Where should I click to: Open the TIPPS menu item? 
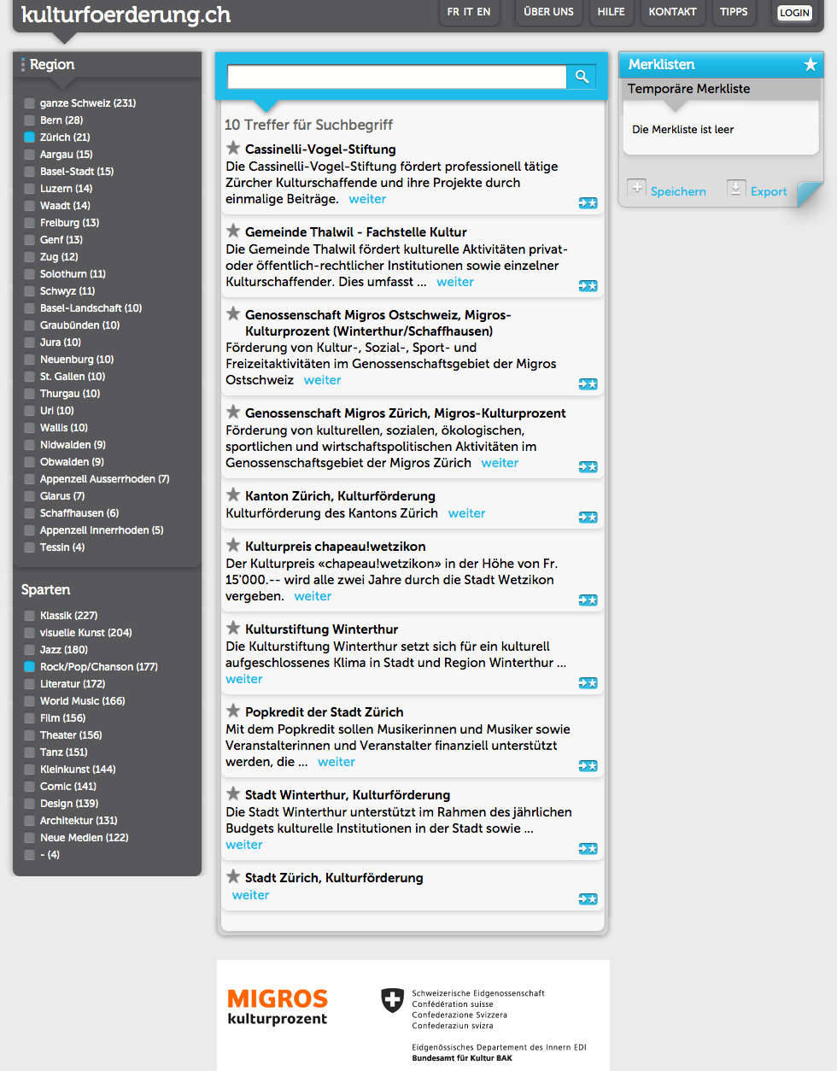point(734,12)
